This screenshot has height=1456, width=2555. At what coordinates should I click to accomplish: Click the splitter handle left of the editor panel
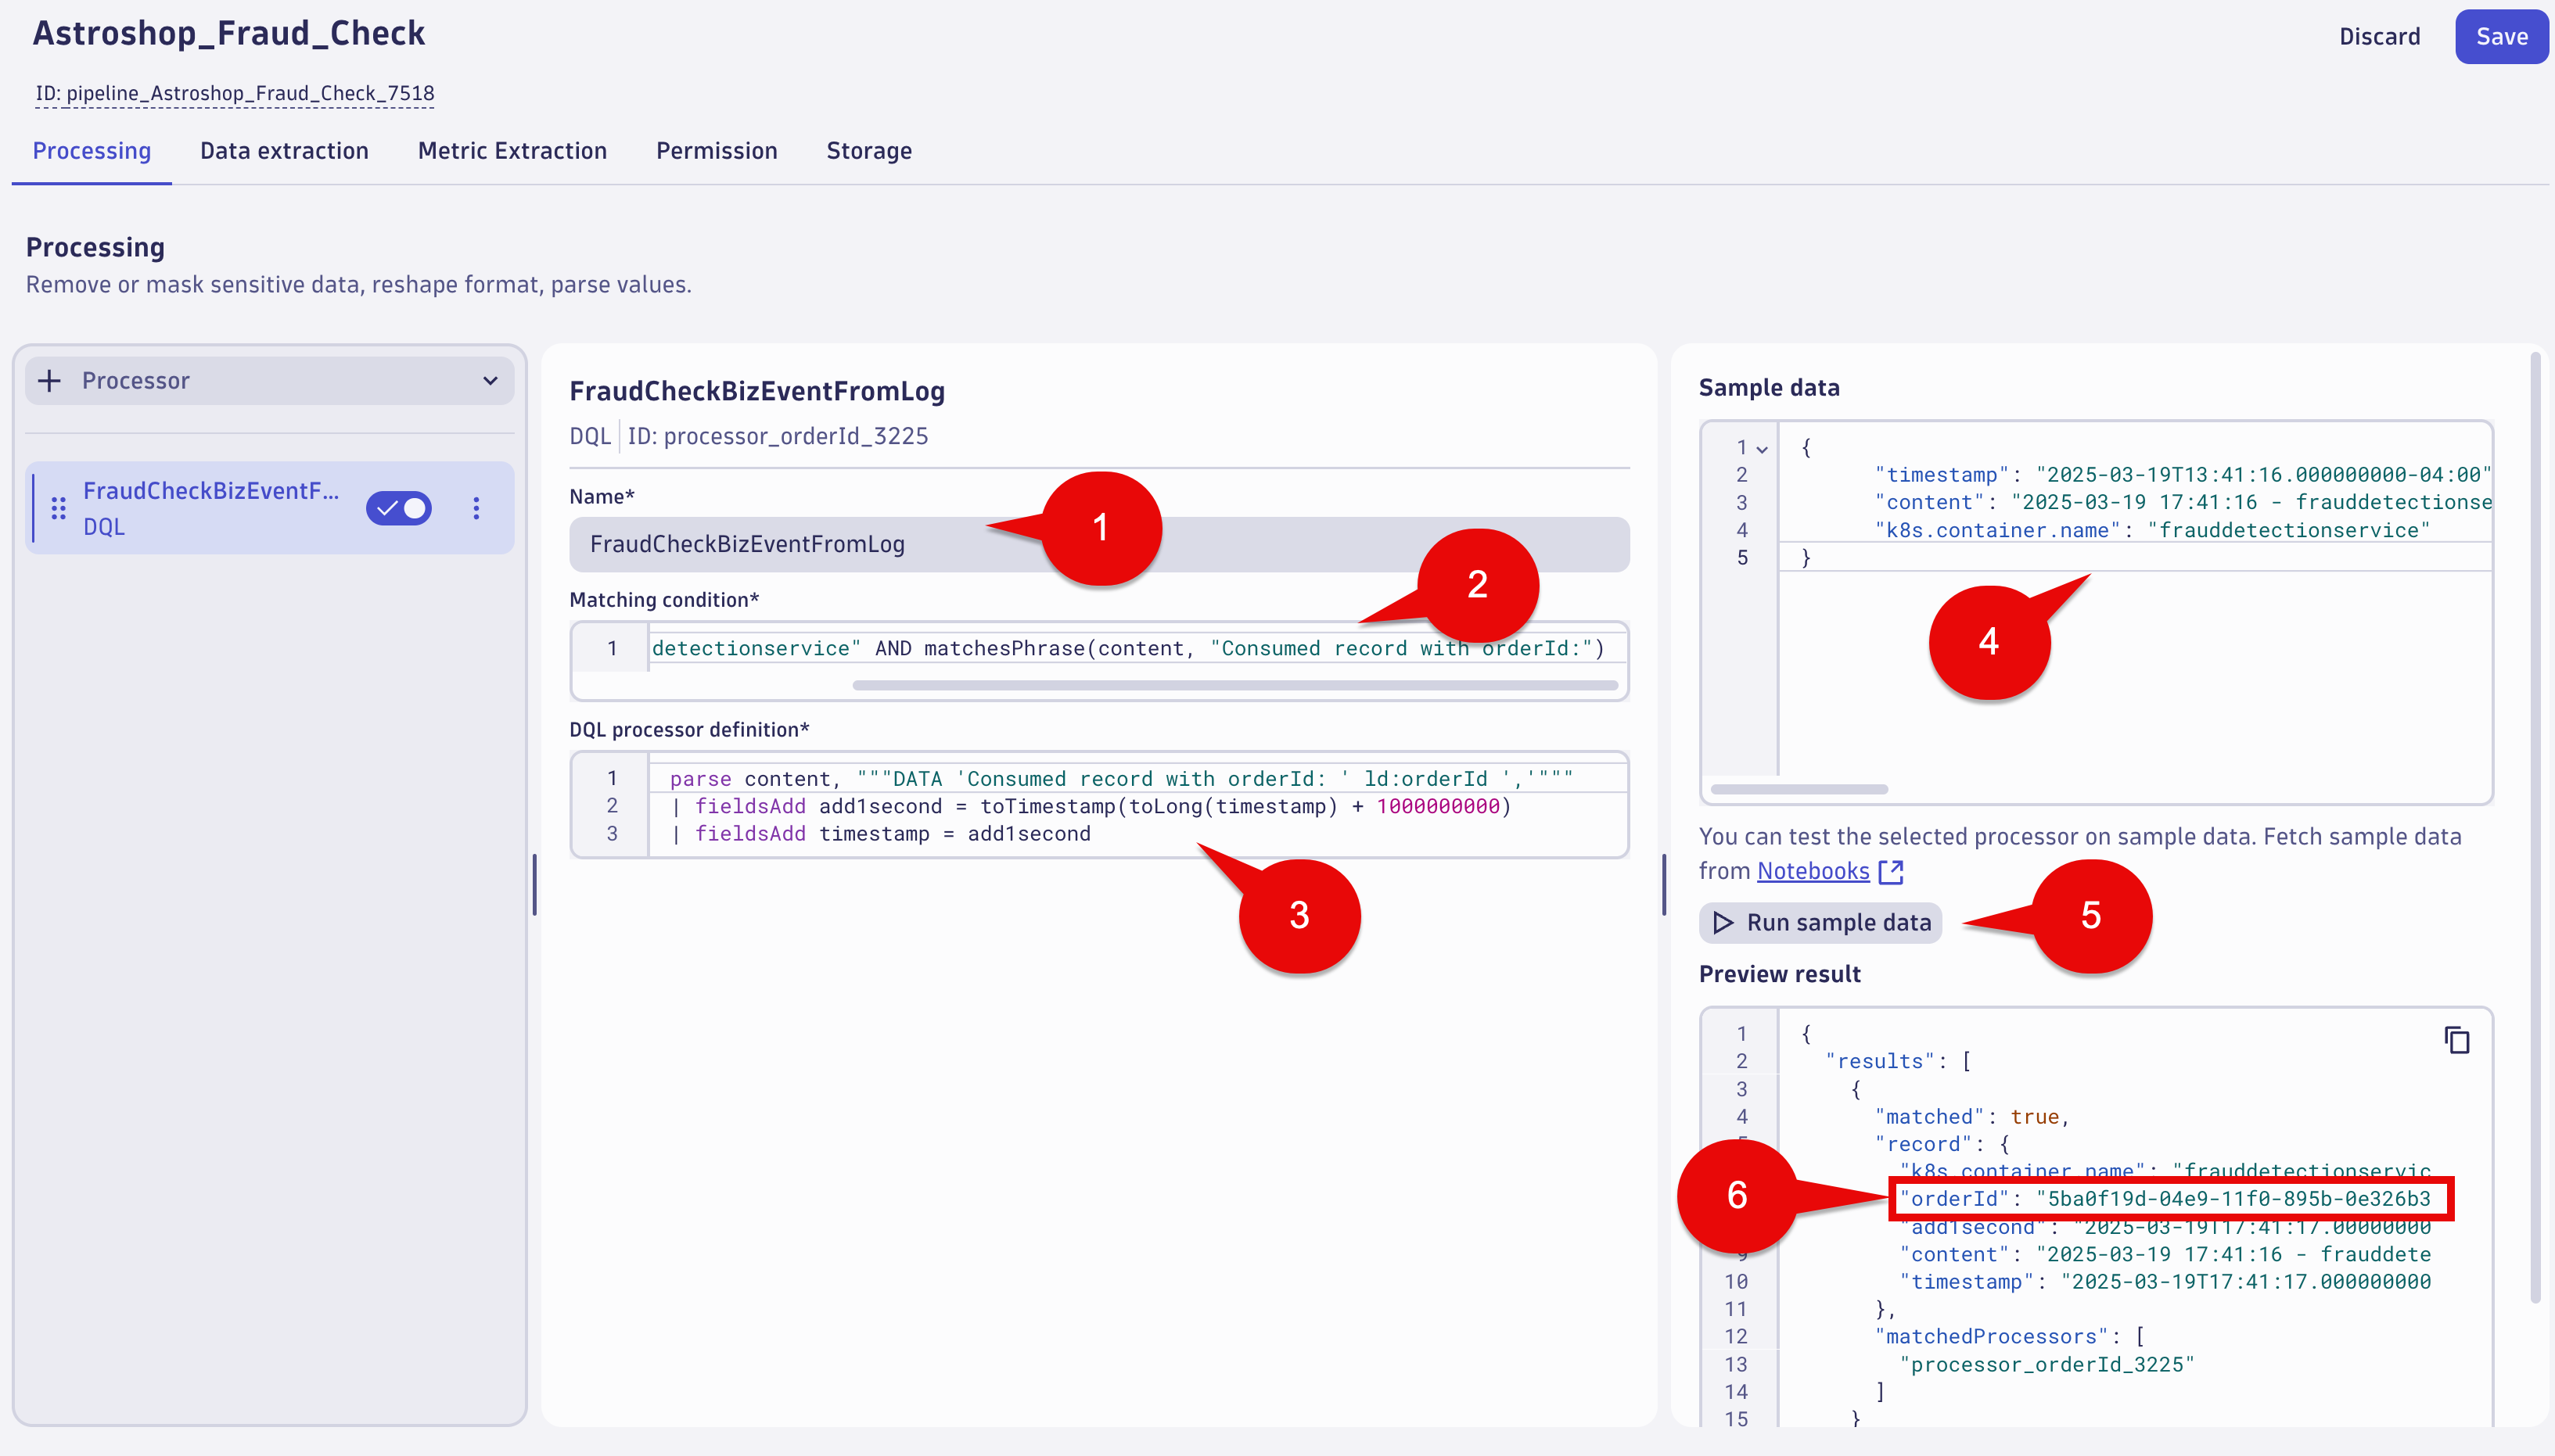point(534,884)
